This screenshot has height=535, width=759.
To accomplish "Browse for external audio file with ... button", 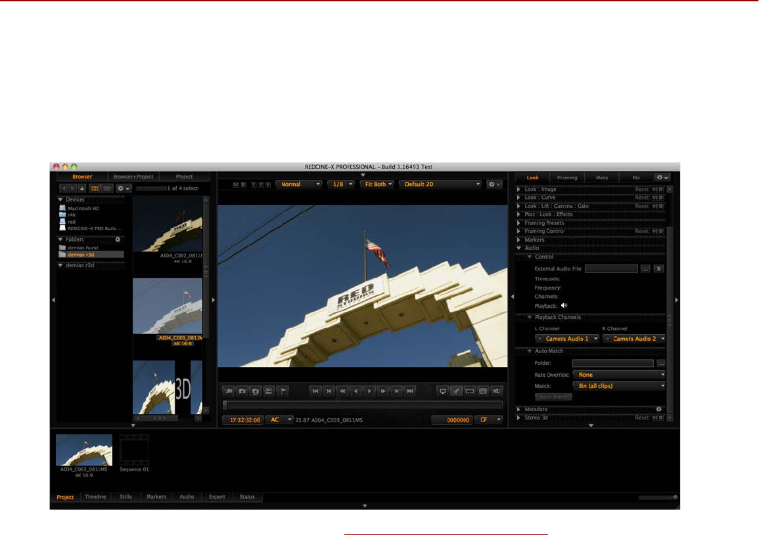I will [646, 269].
